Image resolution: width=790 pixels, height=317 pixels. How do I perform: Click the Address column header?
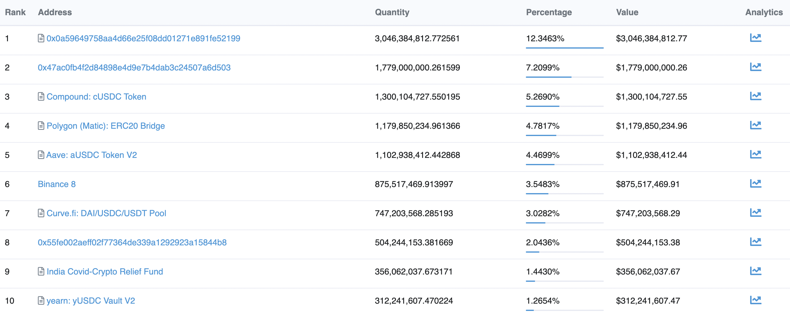55,12
